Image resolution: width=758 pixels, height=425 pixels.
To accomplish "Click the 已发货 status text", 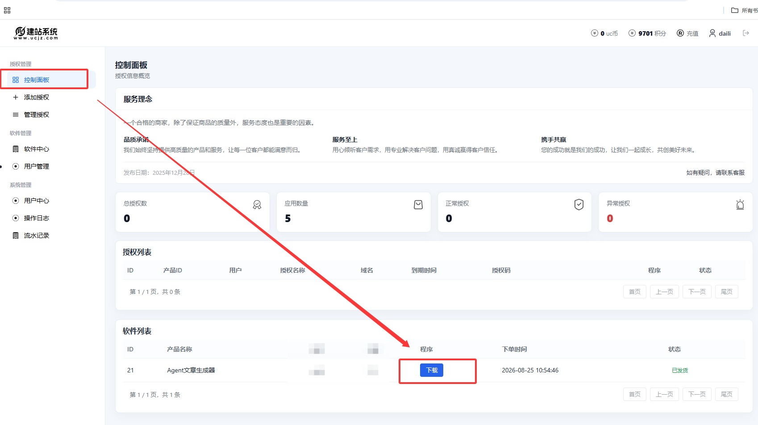I will [x=680, y=370].
